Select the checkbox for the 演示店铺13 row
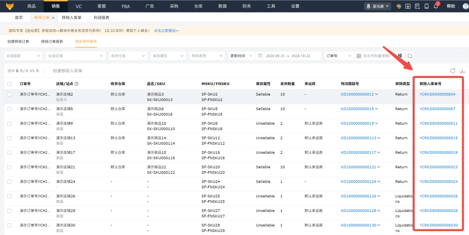The width and height of the screenshot is (469, 235). click(10, 138)
